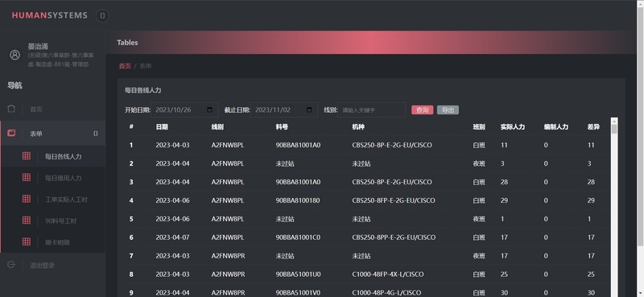Collapse the 表单 submenu arrow
Screen dimensions: 644x297
(x=96, y=134)
